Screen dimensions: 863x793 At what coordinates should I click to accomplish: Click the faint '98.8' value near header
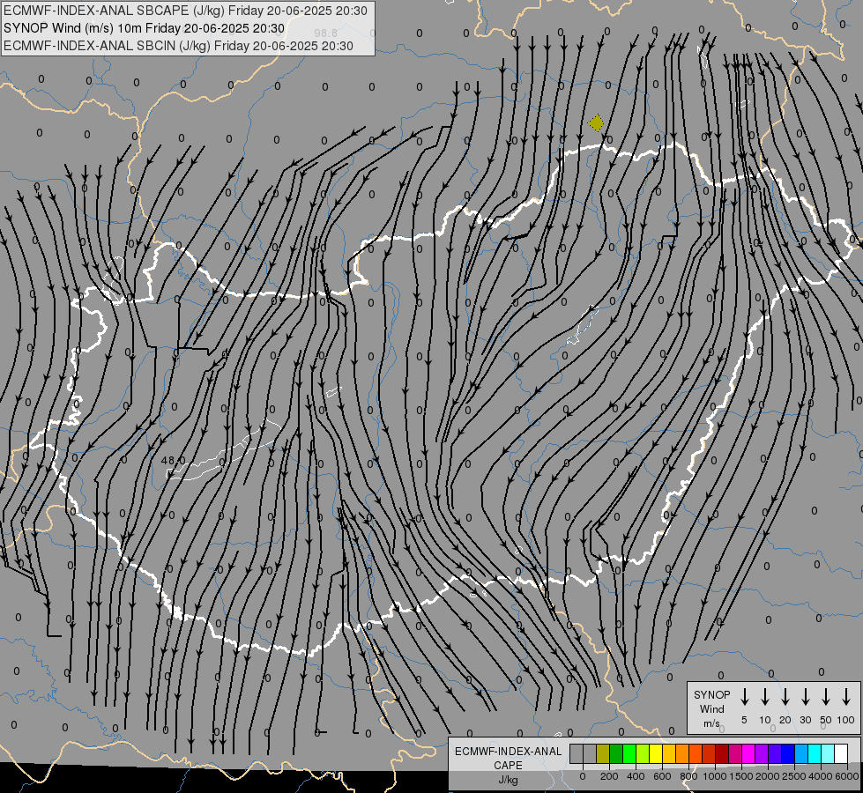click(x=326, y=33)
